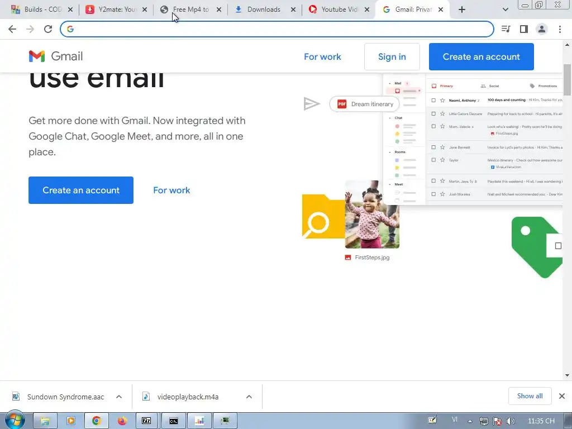Select the Promotions inbox tab in preview
The image size is (572, 429).
[544, 86]
